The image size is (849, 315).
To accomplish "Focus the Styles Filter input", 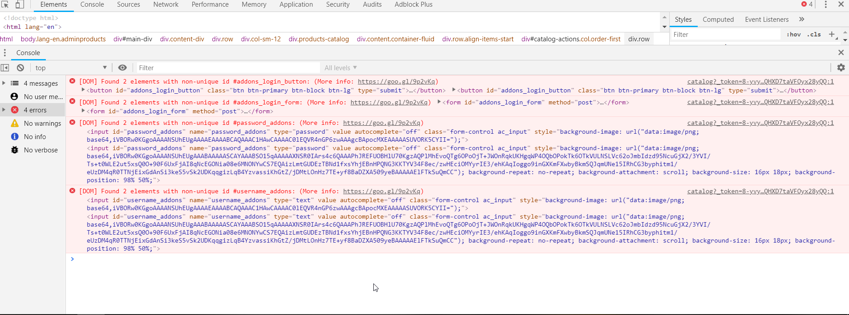I will (725, 35).
